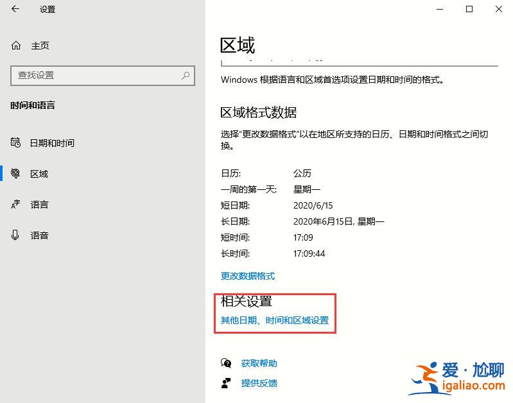Open 其他日期、时间和区域设置 link
The width and height of the screenshot is (513, 403).
coord(275,320)
